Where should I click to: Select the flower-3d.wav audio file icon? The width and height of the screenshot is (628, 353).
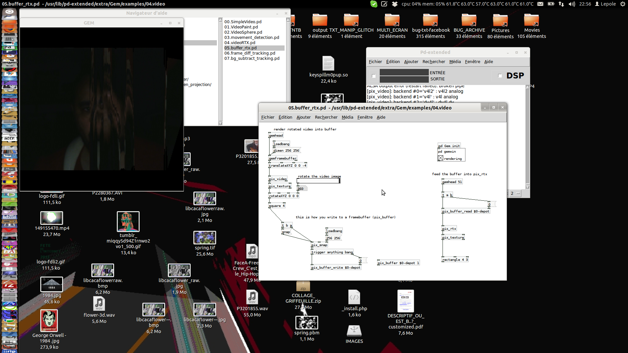(99, 304)
